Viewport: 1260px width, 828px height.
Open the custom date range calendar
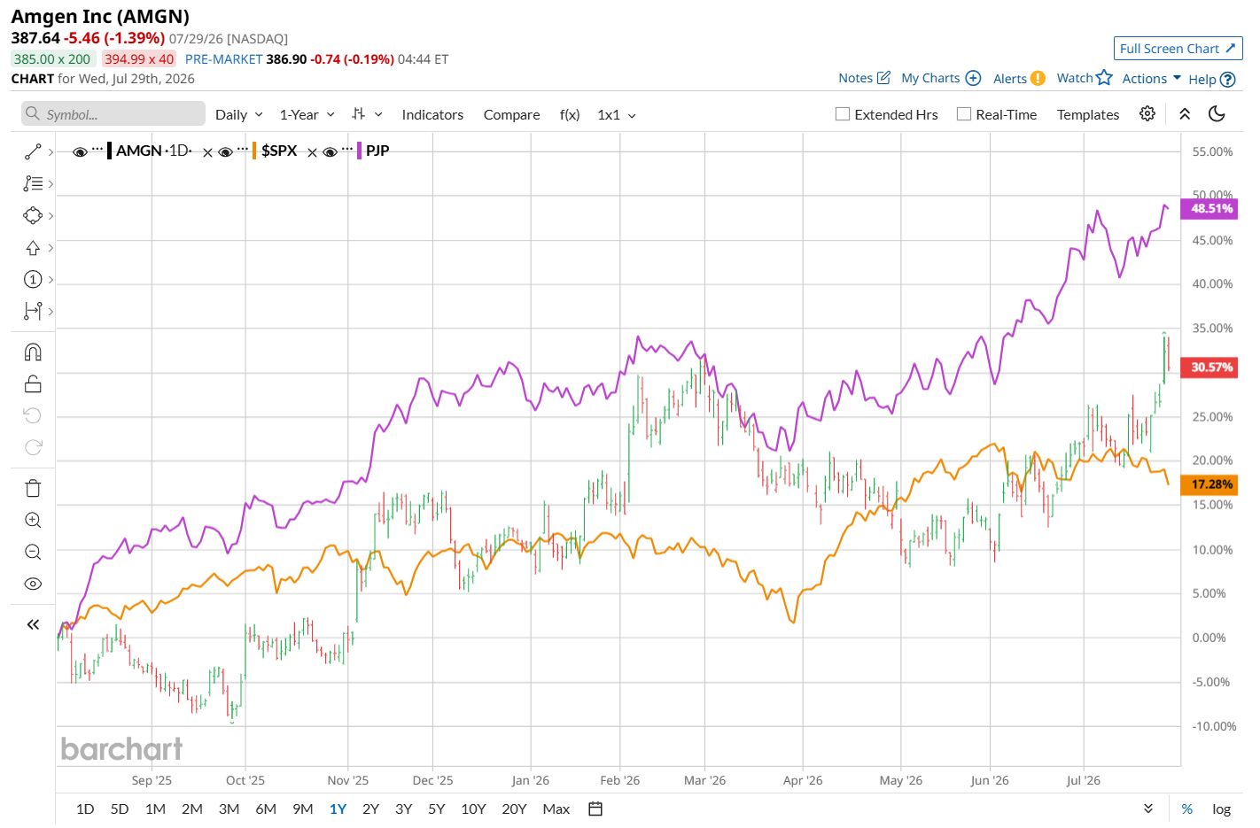click(595, 809)
